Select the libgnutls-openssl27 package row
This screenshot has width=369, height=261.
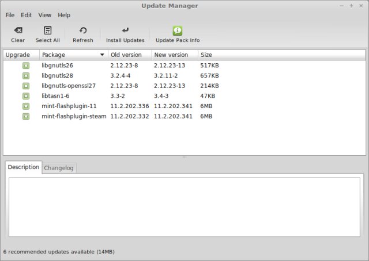[184, 86]
